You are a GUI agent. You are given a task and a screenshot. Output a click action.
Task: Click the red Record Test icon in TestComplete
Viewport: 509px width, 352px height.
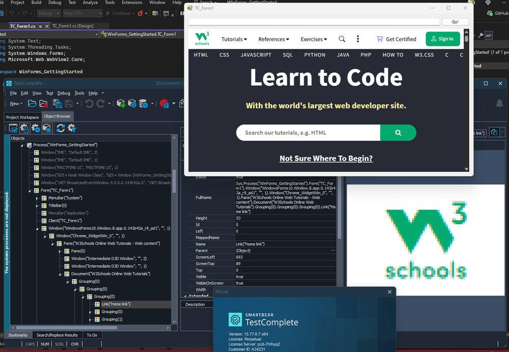pos(164,103)
